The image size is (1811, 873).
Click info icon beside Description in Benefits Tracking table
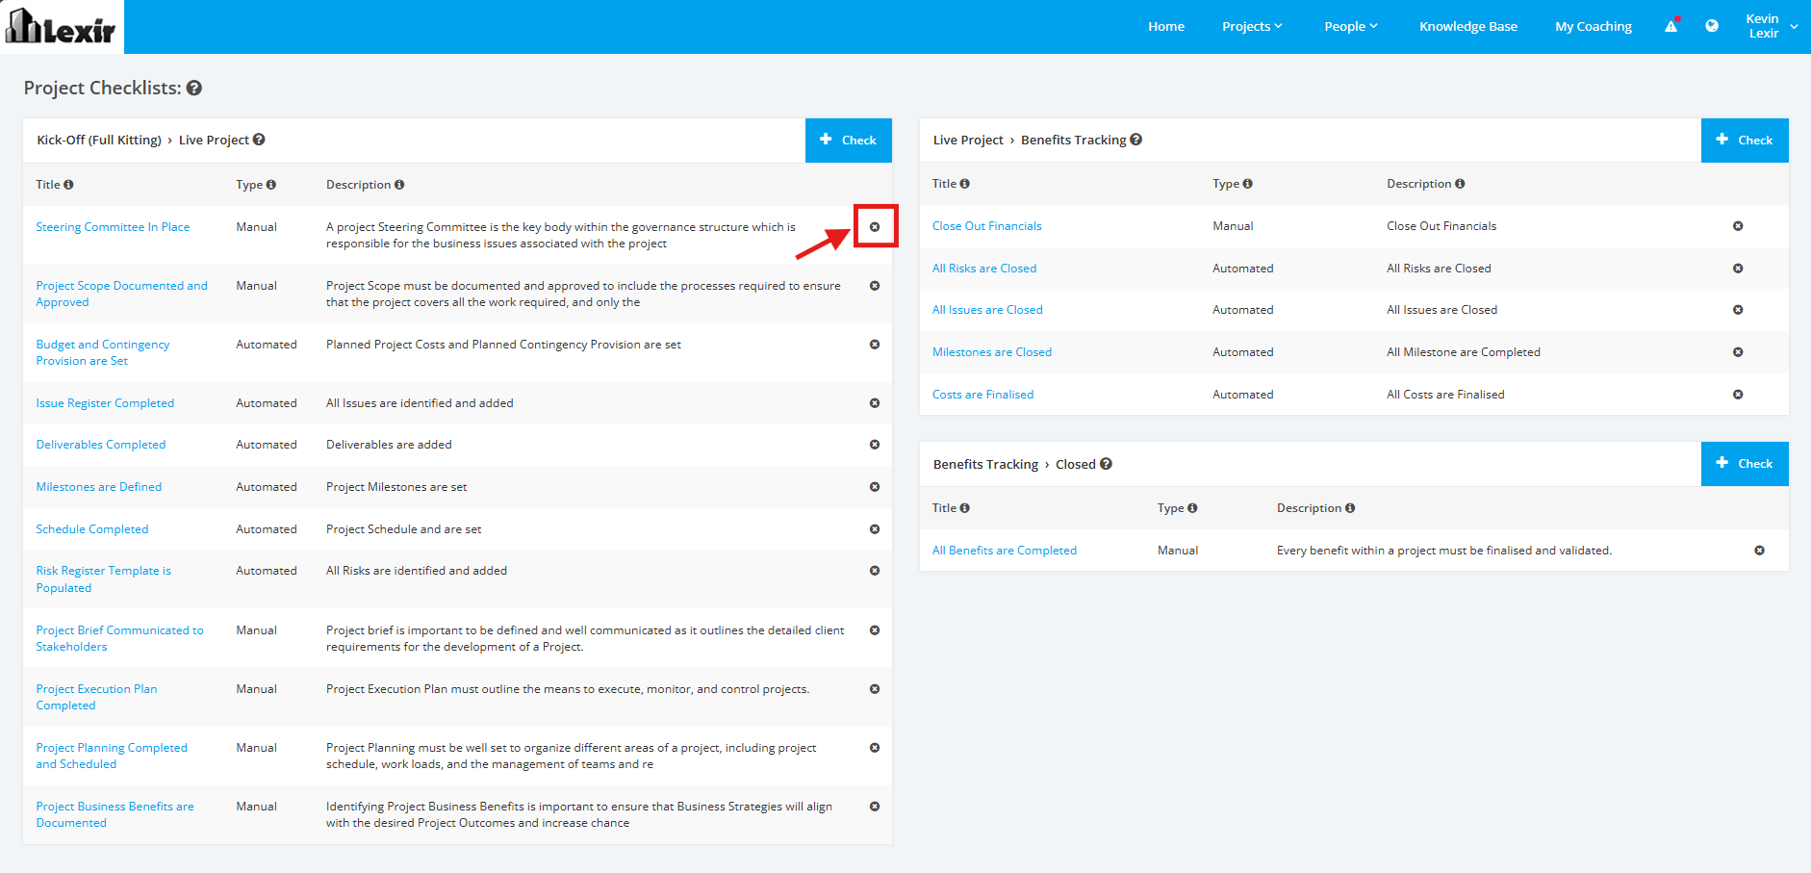click(1460, 184)
